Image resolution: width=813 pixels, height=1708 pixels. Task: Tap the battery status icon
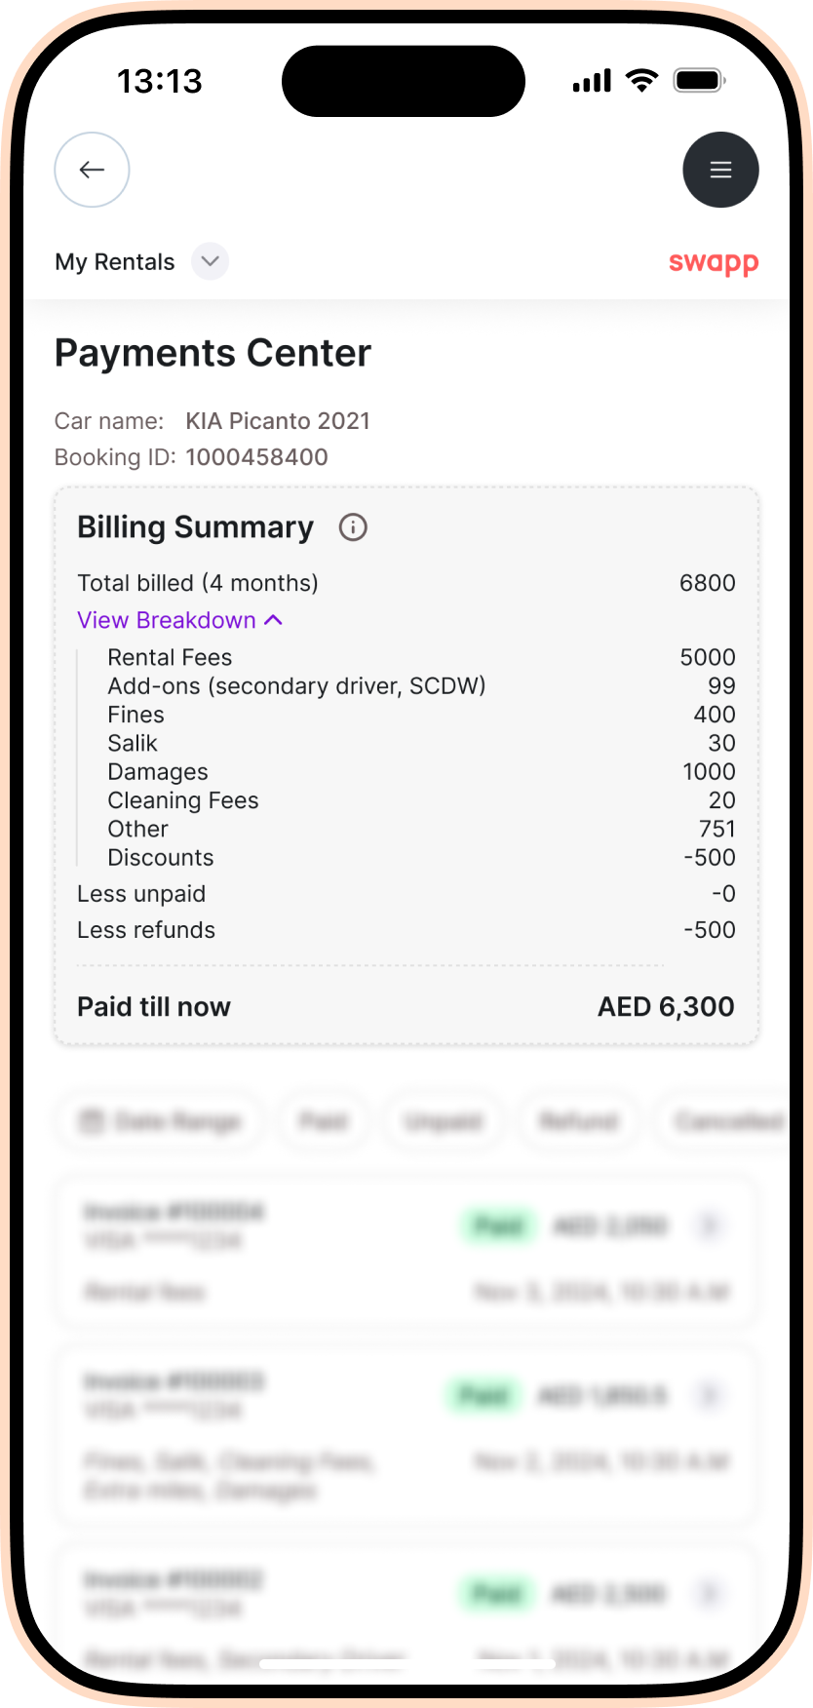click(700, 80)
